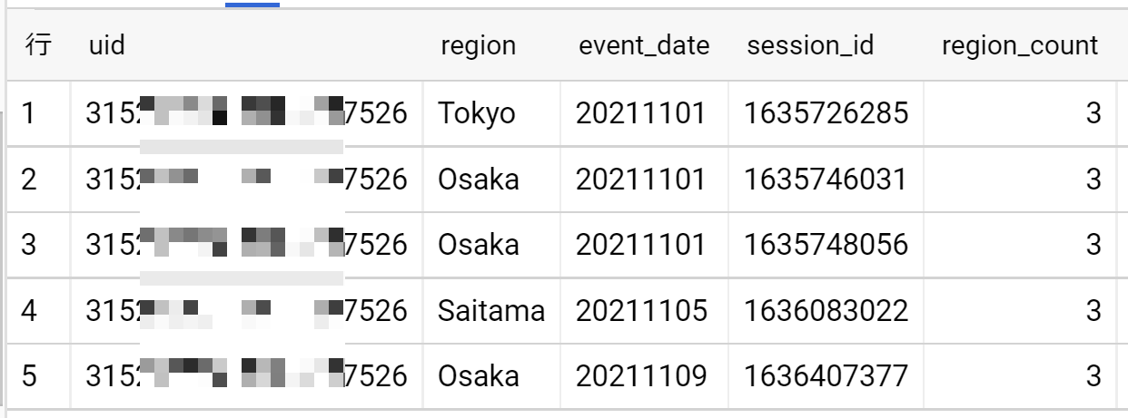Click session ID 1635748056
Image resolution: width=1128 pixels, height=418 pixels.
[826, 245]
